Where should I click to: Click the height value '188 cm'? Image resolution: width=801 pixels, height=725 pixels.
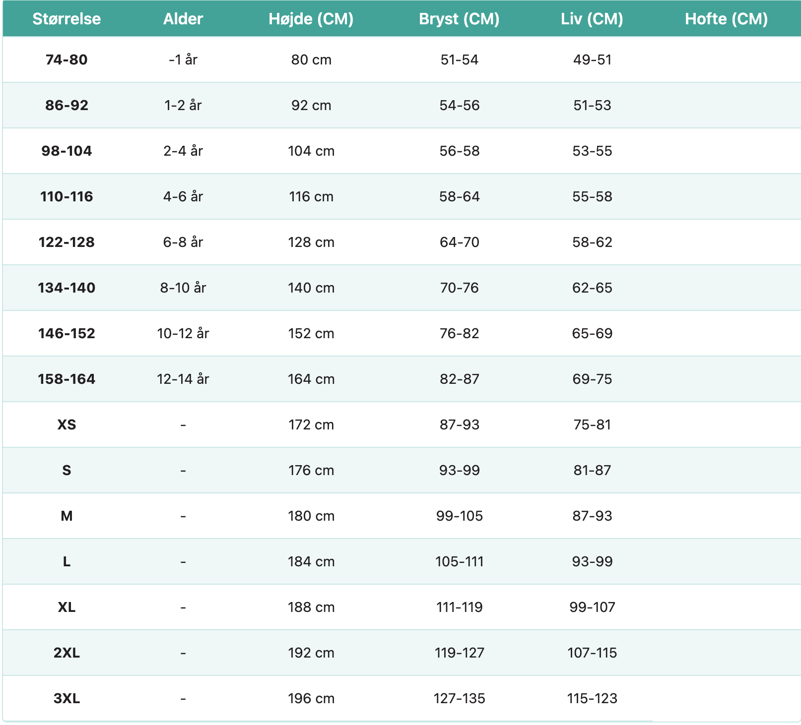311,607
